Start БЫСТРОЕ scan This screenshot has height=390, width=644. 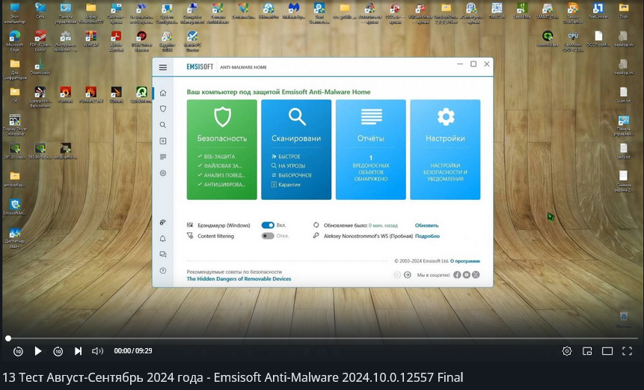click(286, 156)
